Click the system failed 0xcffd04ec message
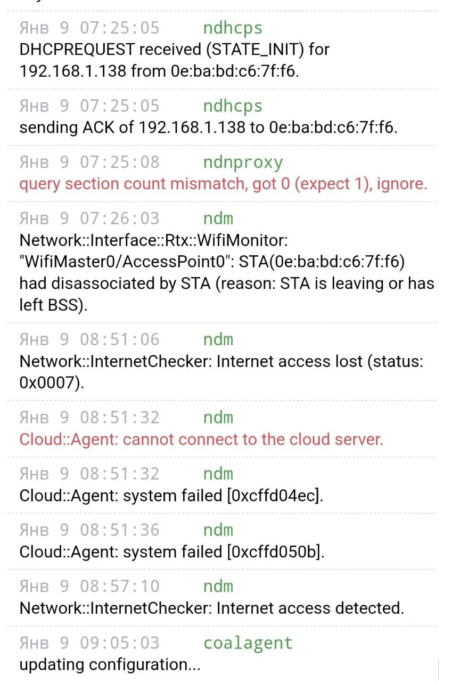460x682 pixels. 171,496
